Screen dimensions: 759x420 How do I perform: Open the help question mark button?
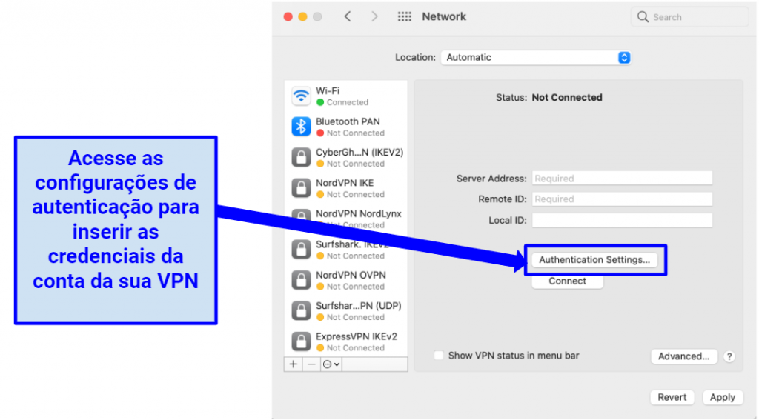(x=729, y=356)
